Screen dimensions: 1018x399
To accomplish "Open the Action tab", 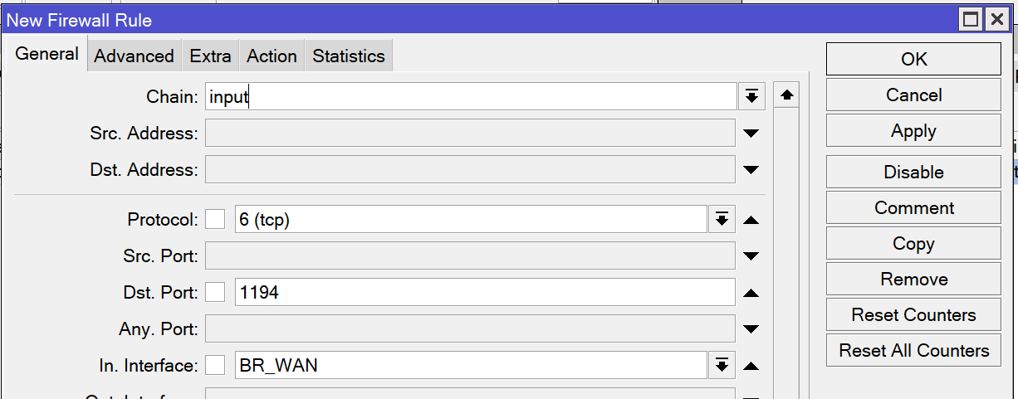I will (x=272, y=56).
